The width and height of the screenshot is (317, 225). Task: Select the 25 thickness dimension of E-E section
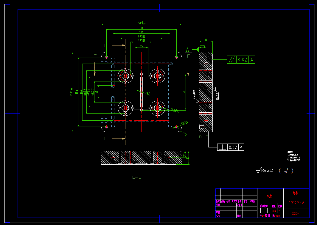(187, 158)
